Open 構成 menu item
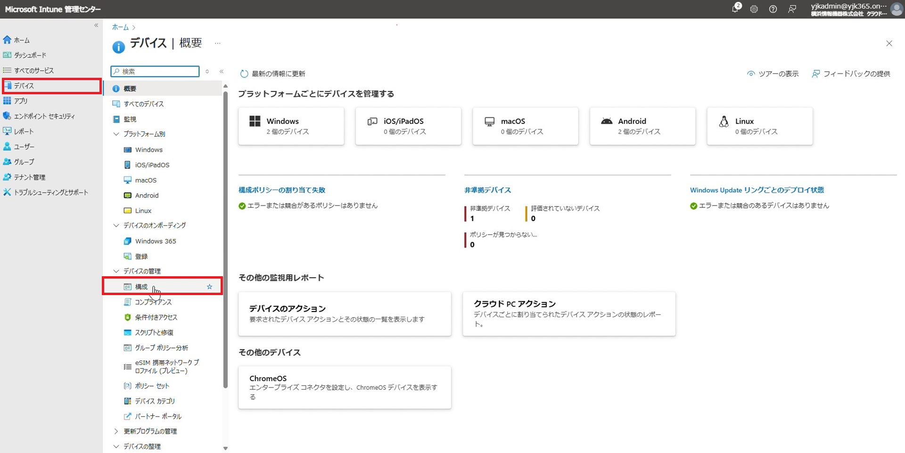 [x=163, y=287]
